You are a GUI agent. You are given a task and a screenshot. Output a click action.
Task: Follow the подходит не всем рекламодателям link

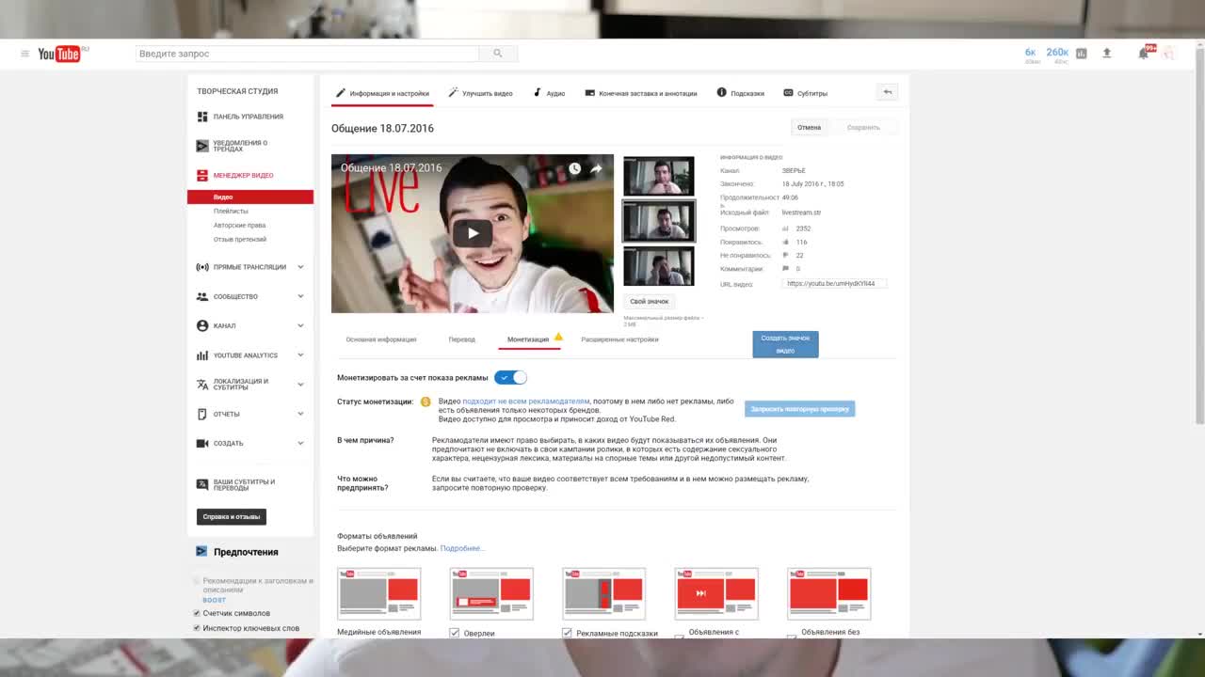coord(525,401)
